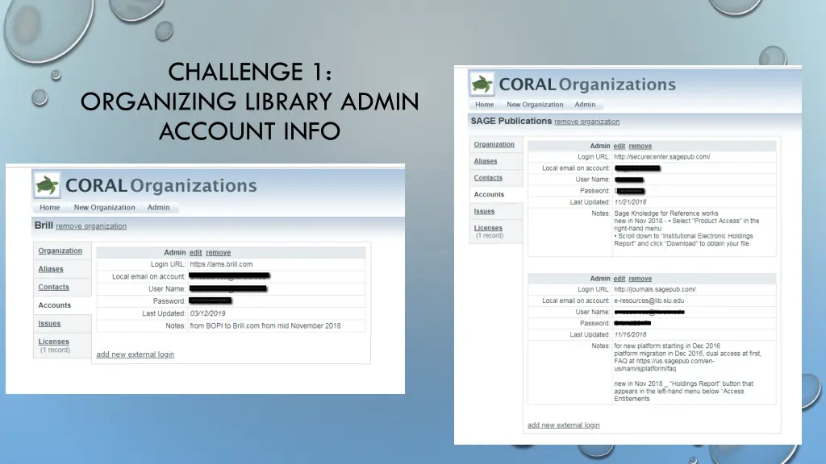826x464 pixels.
Task: Click the CORAL turtle logo in Brill window
Action: pos(47,185)
